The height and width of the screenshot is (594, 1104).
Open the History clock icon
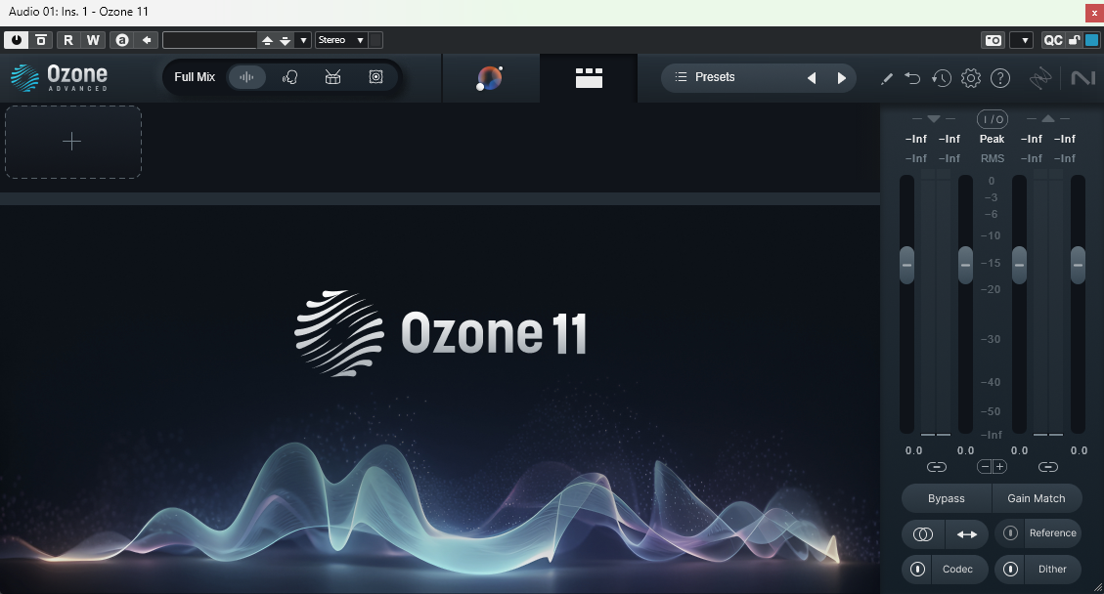pyautogui.click(x=942, y=77)
